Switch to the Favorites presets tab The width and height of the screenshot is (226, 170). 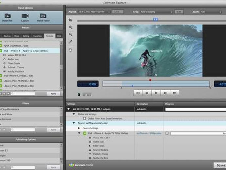37,36
